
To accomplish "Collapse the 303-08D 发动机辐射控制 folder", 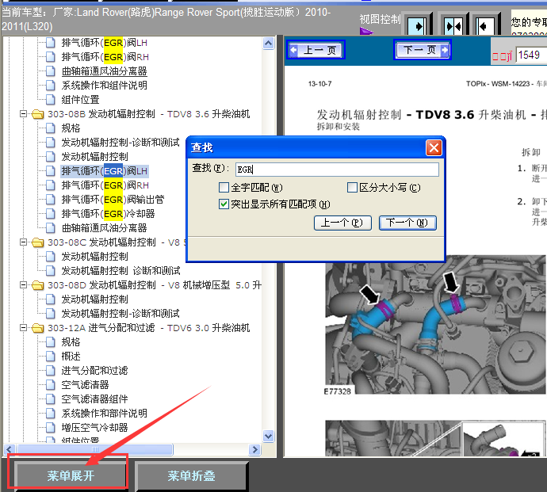I will coord(23,285).
